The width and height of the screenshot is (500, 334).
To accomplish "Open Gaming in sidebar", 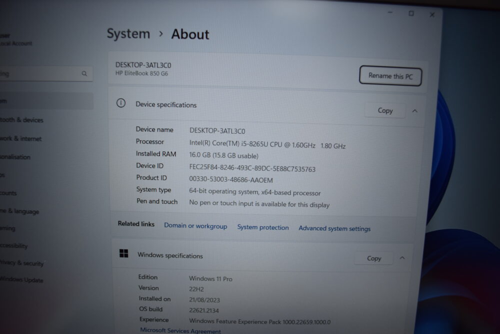I will click(7, 228).
